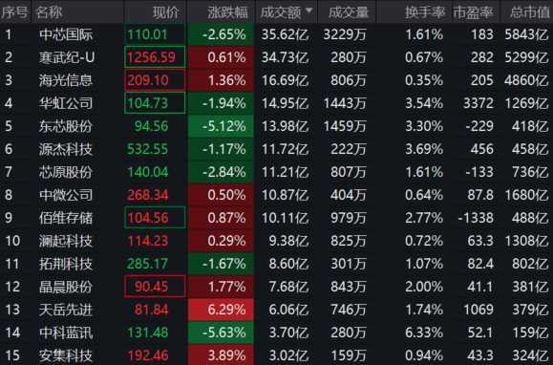Click the 1308亿 market cap cell
Viewport: 553px width, 365px height.
tap(526, 241)
